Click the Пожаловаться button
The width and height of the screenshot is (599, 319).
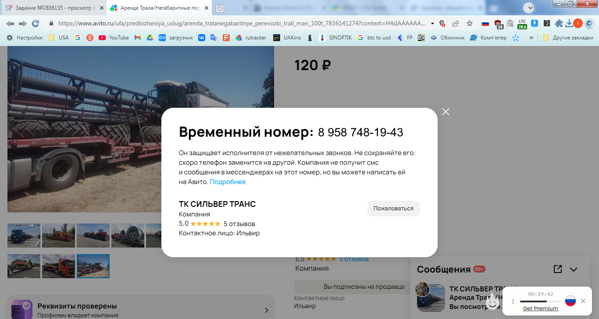click(393, 209)
